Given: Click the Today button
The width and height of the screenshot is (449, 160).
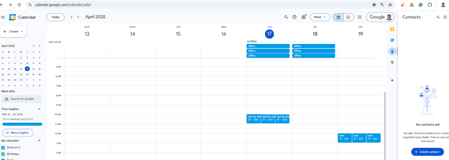Looking at the screenshot, I should tap(55, 17).
